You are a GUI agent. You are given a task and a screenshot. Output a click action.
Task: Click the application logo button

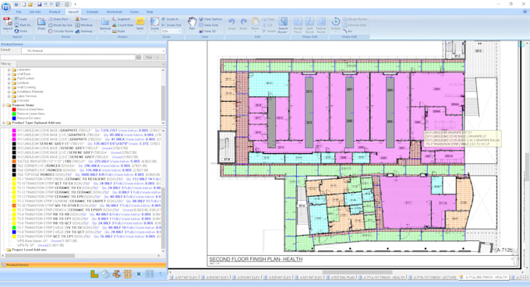[5, 6]
